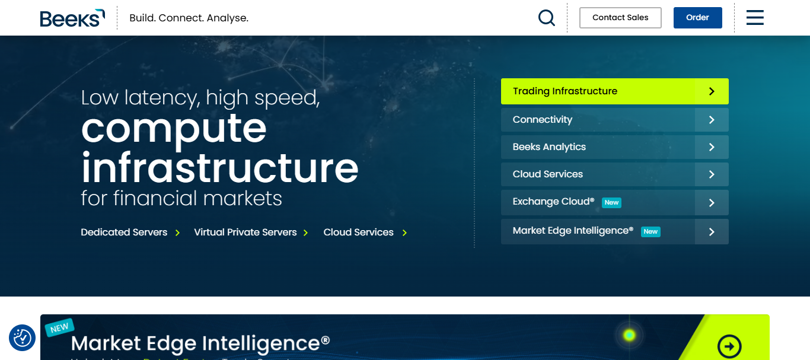Click New badge beside Market Edge Intelligence
Viewport: 810px width, 360px height.
[650, 232]
